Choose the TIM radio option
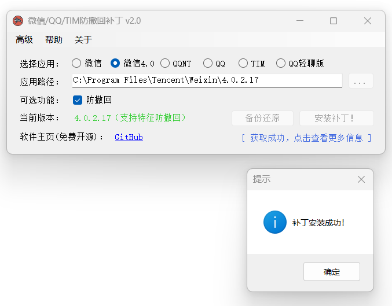The width and height of the screenshot is (392, 306). 243,63
